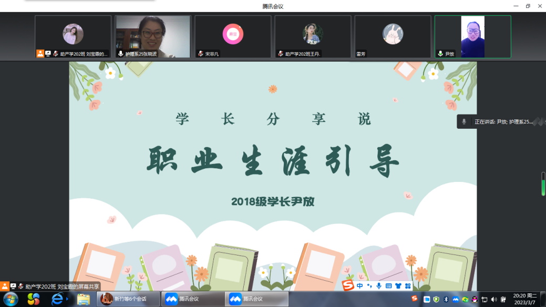The image size is (546, 307).
Task: Select the second 腾讯会议 taskbar button
Action: point(257,299)
